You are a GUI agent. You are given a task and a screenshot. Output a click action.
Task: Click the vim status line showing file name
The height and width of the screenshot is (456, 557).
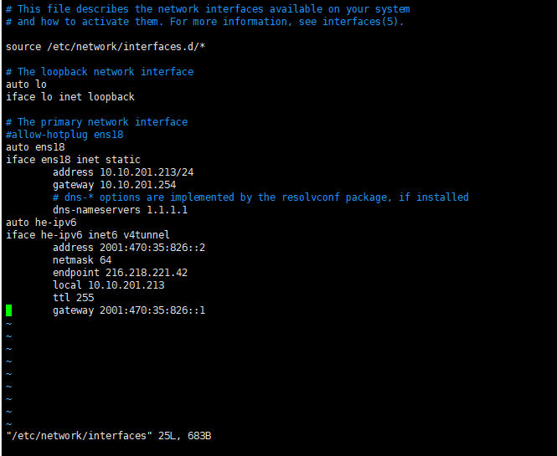pos(109,436)
